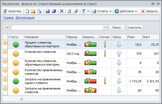Screen dimensions: 162x104
Task: Click indicator gauge bar in Процент клиентов row
Action: tap(90, 44)
